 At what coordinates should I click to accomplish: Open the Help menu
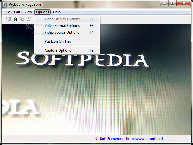[57, 12]
